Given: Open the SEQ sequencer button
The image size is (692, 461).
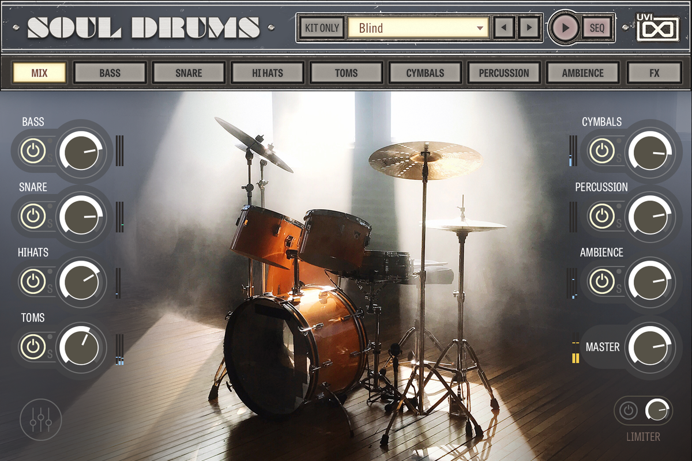Looking at the screenshot, I should (597, 28).
